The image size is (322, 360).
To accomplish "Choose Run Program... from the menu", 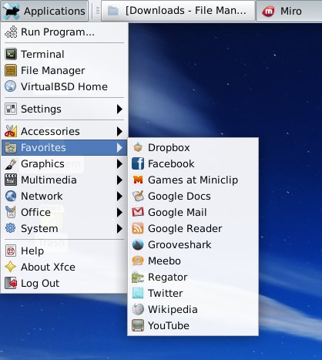I will tap(64, 32).
